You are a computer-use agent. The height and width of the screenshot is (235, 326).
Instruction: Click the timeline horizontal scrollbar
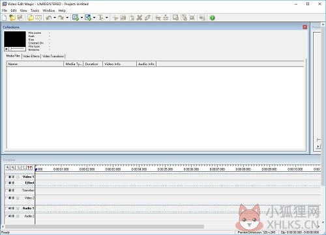104,227
